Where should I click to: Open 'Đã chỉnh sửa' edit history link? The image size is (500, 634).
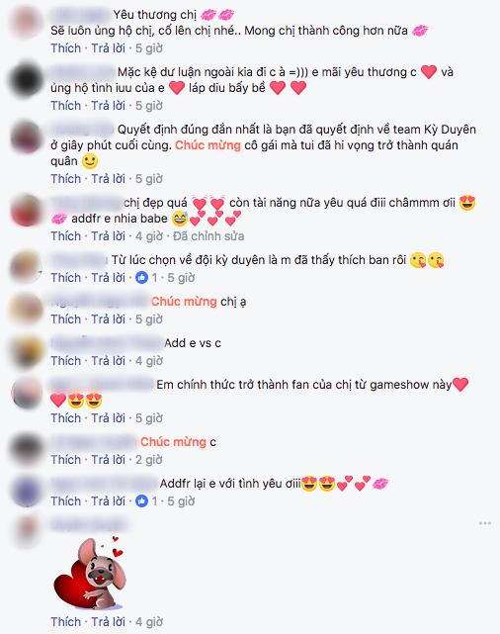pyautogui.click(x=208, y=236)
